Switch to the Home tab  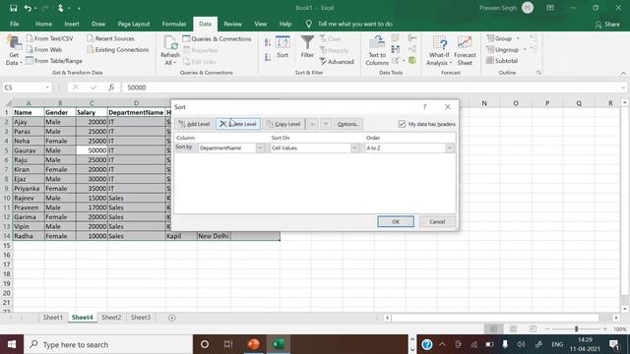[43, 24]
